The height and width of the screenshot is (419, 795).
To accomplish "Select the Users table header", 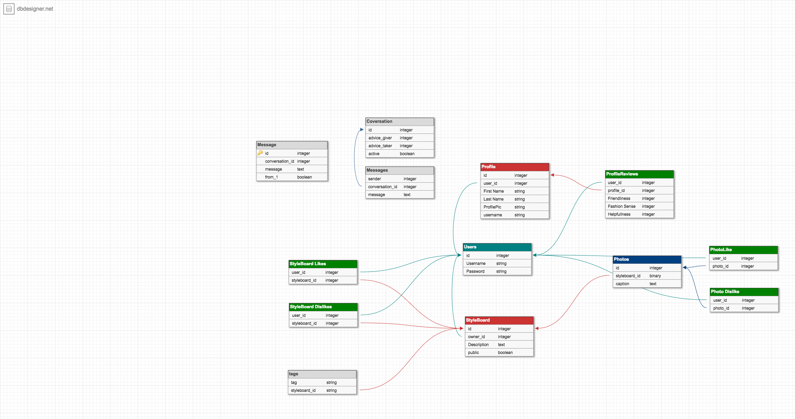I will [497, 247].
